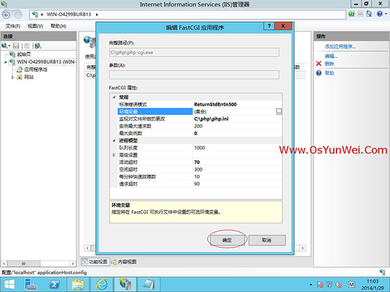Image resolution: width=390 pixels, height=292 pixels.
Task: Open the 视图(V) menu
Action: pos(36,26)
